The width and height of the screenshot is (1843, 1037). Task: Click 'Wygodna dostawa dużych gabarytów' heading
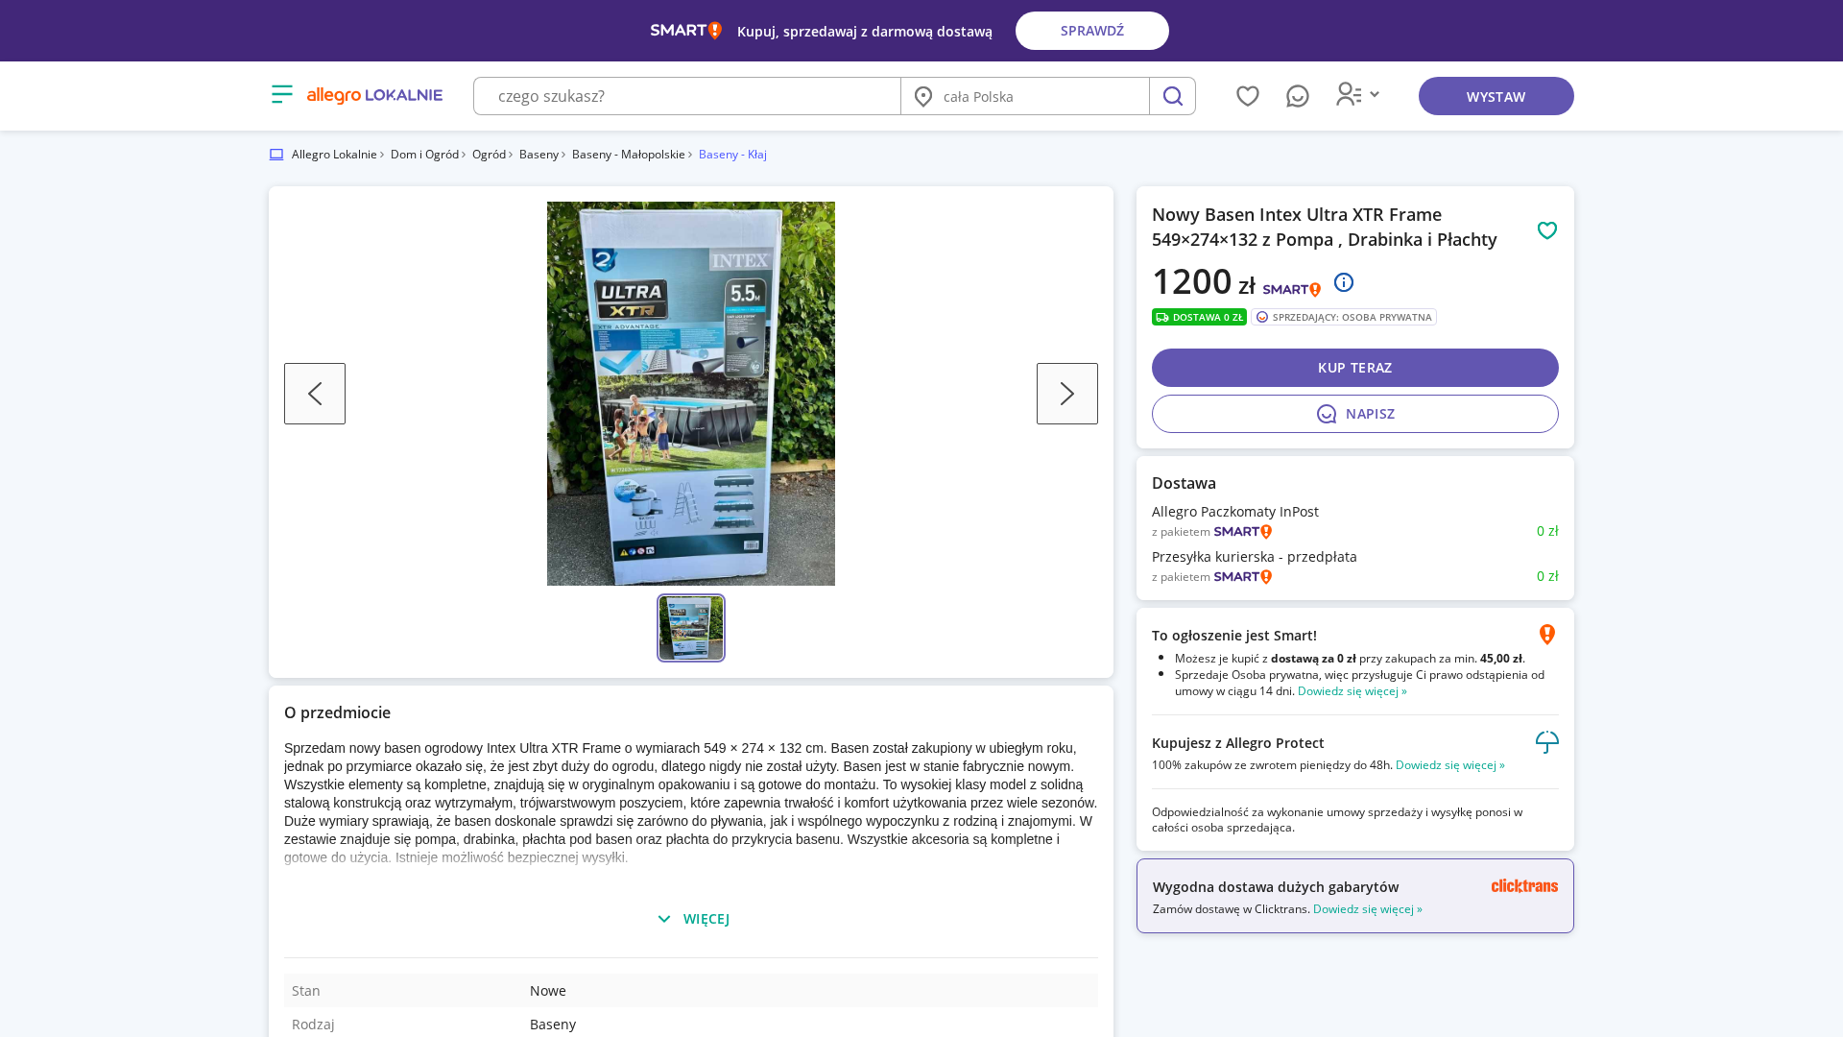(1276, 887)
